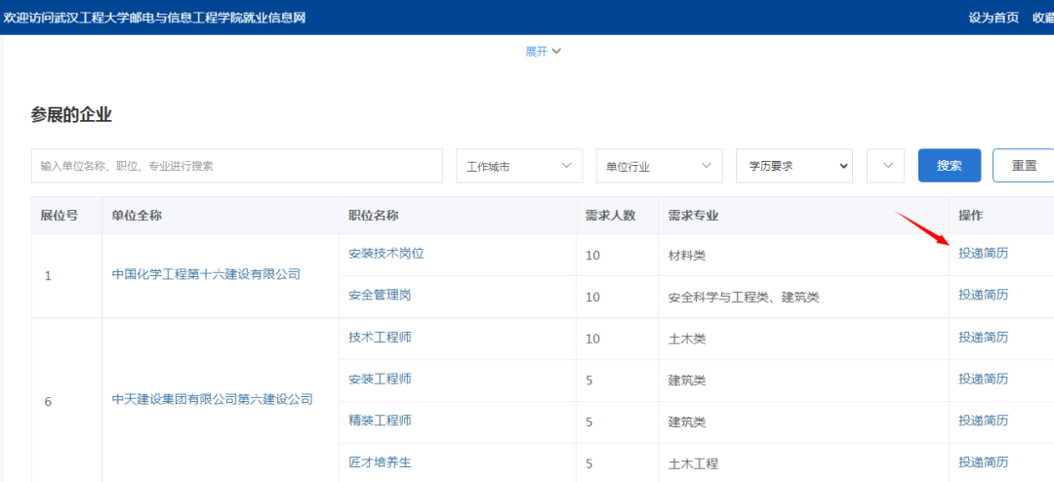Click 投递简历 for 安装工程师
This screenshot has height=482, width=1054.
coord(983,379)
